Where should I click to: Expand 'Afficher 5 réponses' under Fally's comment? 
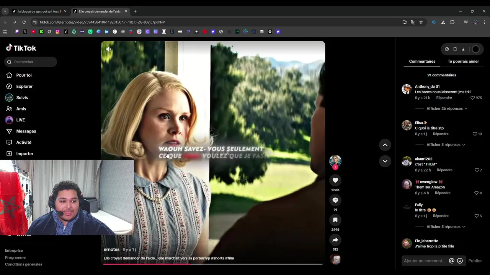446,226
